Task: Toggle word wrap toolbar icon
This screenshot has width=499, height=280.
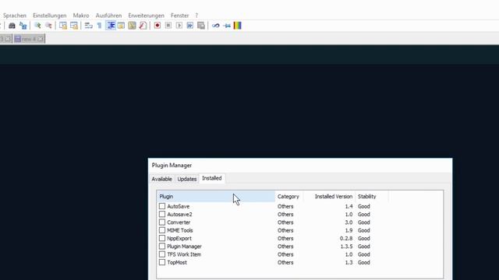Action: coord(88,26)
